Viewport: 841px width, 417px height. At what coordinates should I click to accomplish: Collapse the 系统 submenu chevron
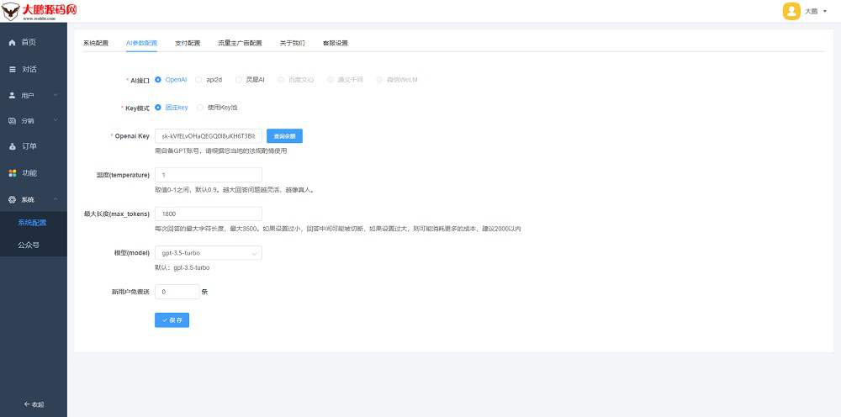(x=56, y=199)
